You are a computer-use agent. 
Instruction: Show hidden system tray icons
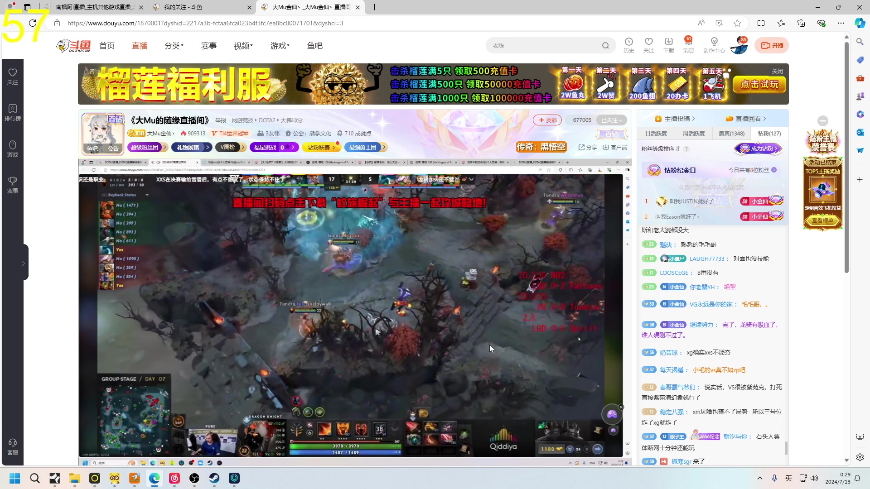coord(760,478)
